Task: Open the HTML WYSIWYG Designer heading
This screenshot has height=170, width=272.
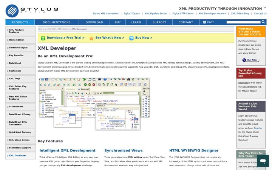Action: point(194,151)
